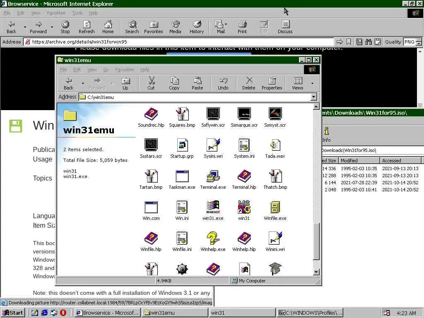
Task: Open the Mail button dropdown arrow
Action: [226, 24]
